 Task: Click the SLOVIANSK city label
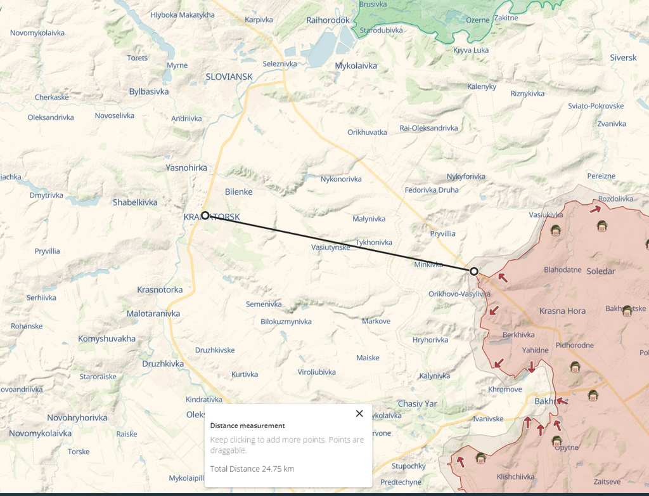[x=229, y=77]
